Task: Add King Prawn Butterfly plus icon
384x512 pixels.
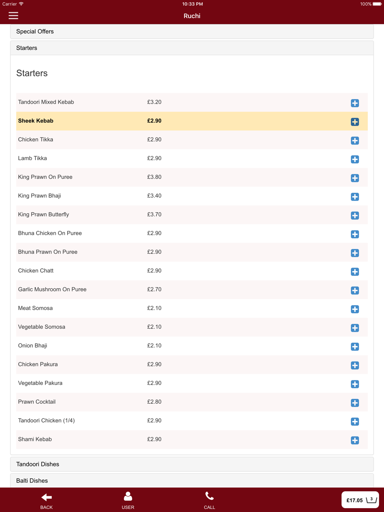Action: (355, 216)
